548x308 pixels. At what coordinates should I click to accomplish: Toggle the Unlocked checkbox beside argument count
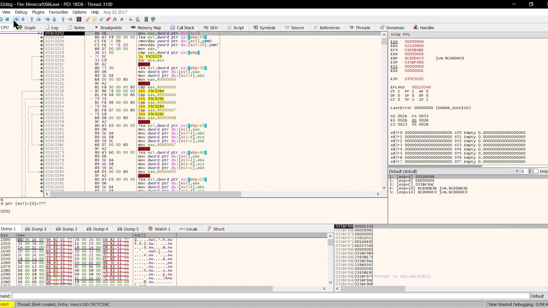coord(536,172)
